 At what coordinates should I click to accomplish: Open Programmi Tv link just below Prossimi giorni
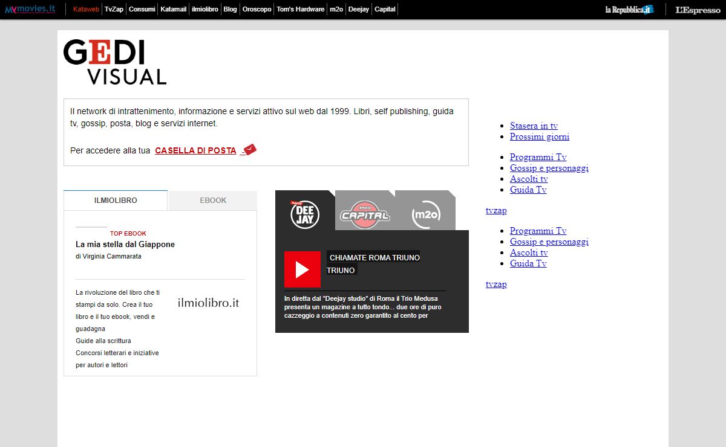tap(538, 157)
